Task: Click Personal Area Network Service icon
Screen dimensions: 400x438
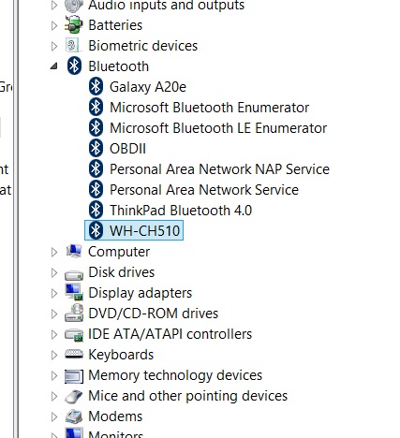Action: tap(96, 190)
